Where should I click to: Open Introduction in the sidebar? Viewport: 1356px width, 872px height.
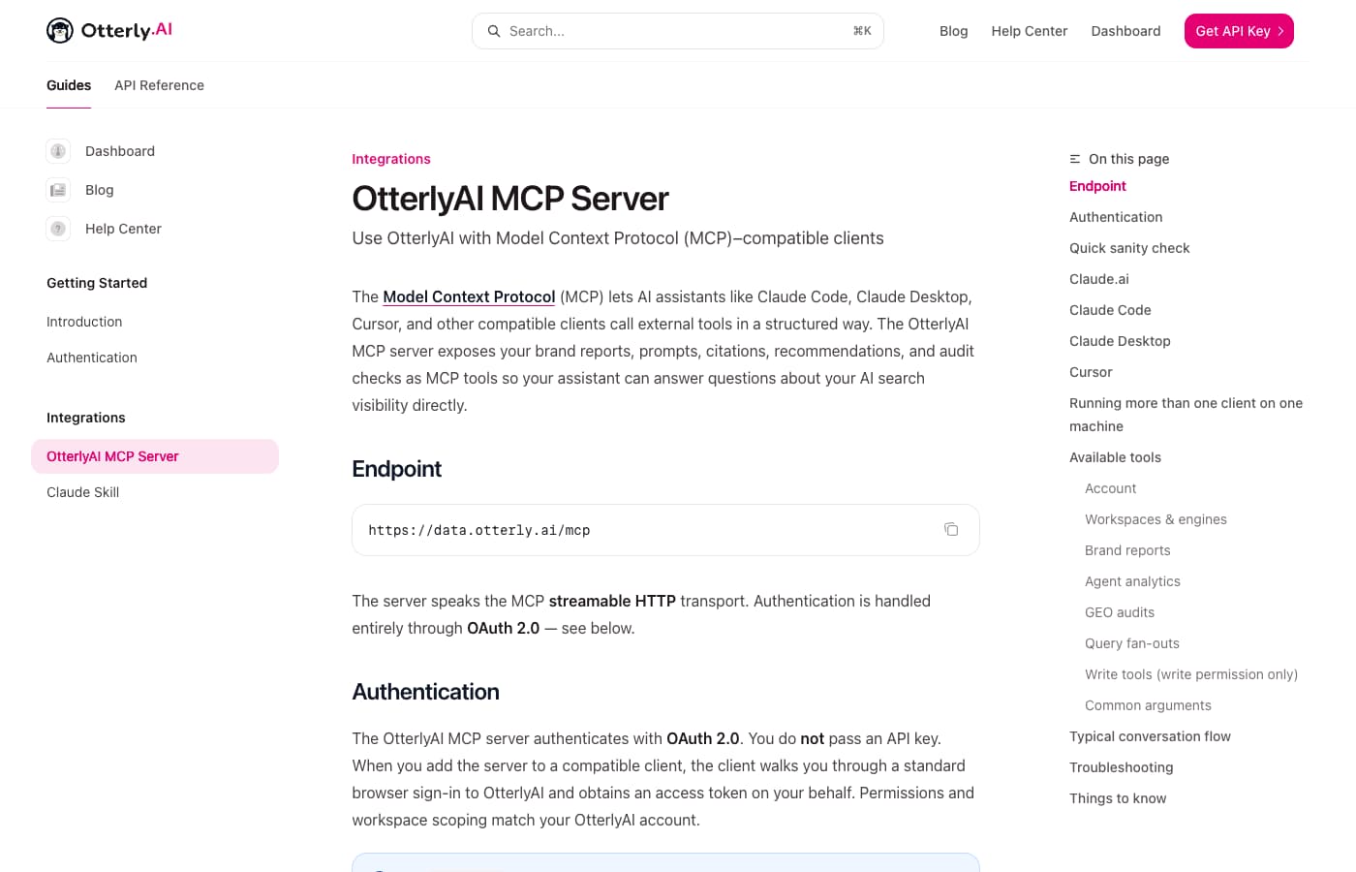click(84, 322)
